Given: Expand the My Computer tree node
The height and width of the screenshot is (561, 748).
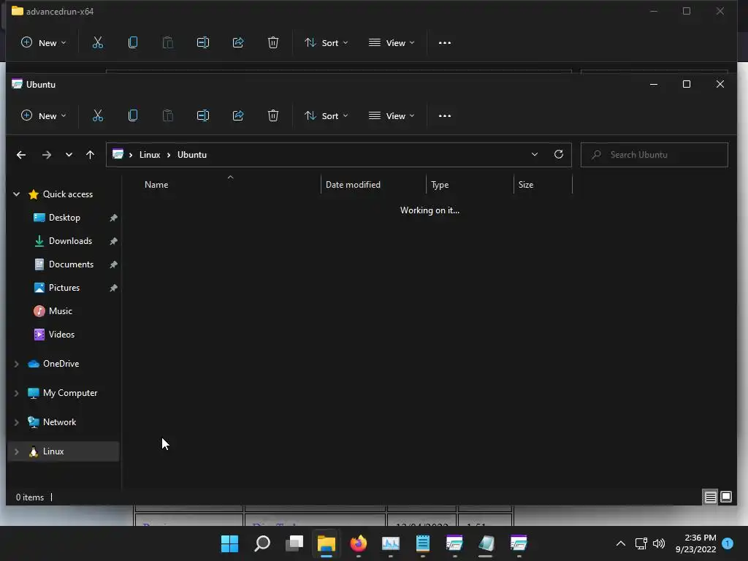Looking at the screenshot, I should click(x=17, y=393).
